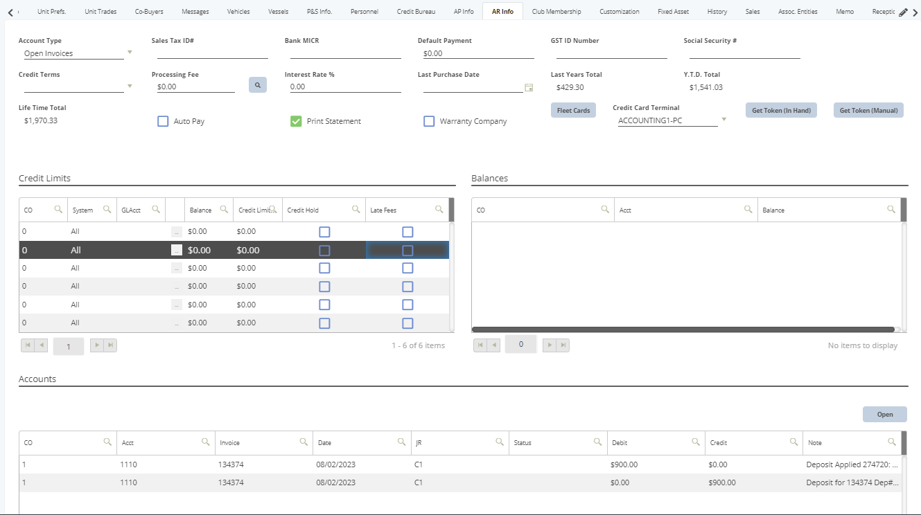Click the CO column search icon in Balances
The image size is (921, 515).
click(x=604, y=209)
